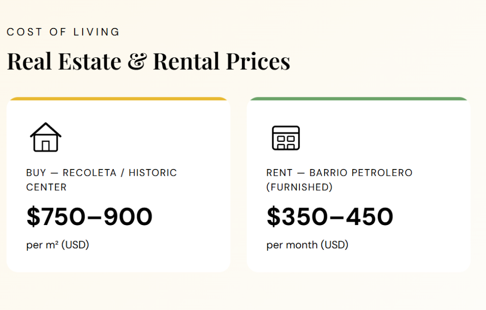Select the "BARRIO PETROLERO" neighborhood text
Screen dimensions: 486x310
pos(361,173)
